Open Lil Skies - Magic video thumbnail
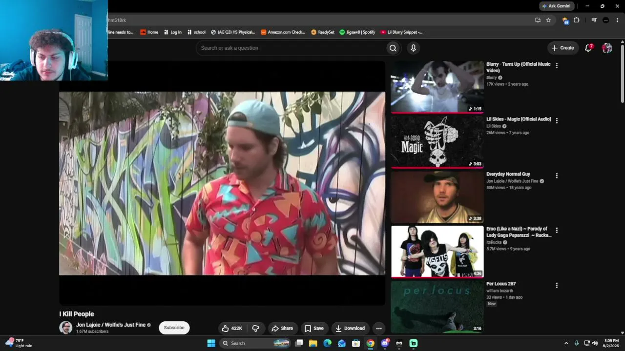 coord(437,142)
